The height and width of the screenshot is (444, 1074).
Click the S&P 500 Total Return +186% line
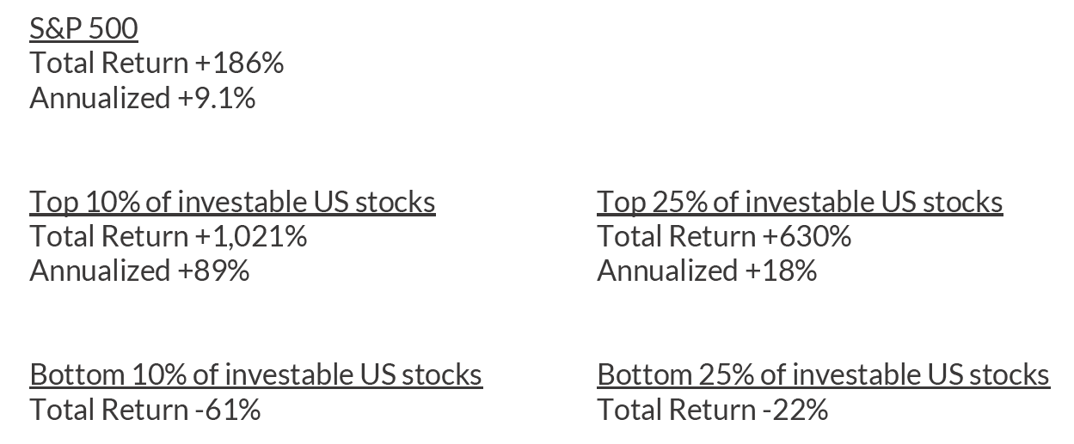click(x=156, y=64)
